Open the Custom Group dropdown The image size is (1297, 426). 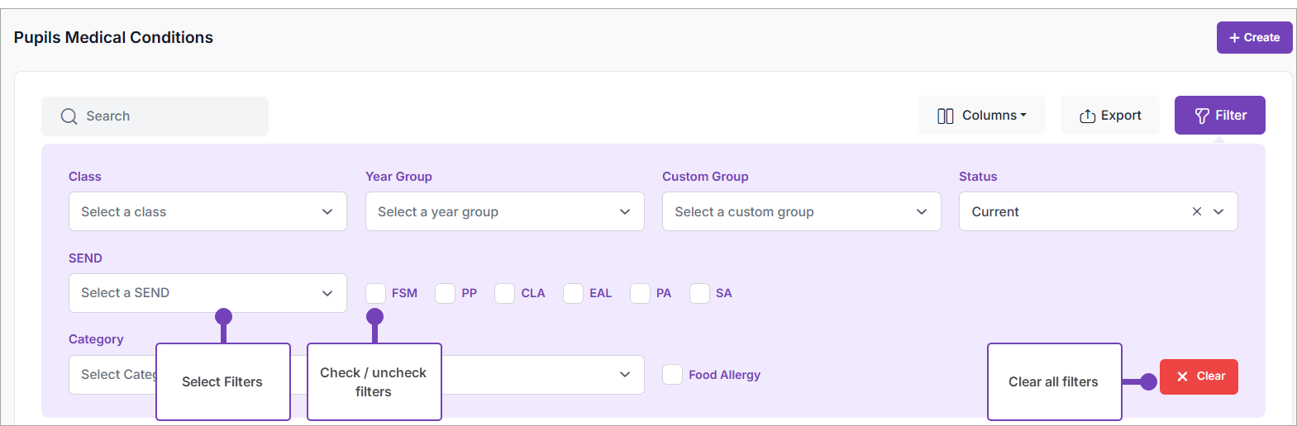tap(801, 211)
